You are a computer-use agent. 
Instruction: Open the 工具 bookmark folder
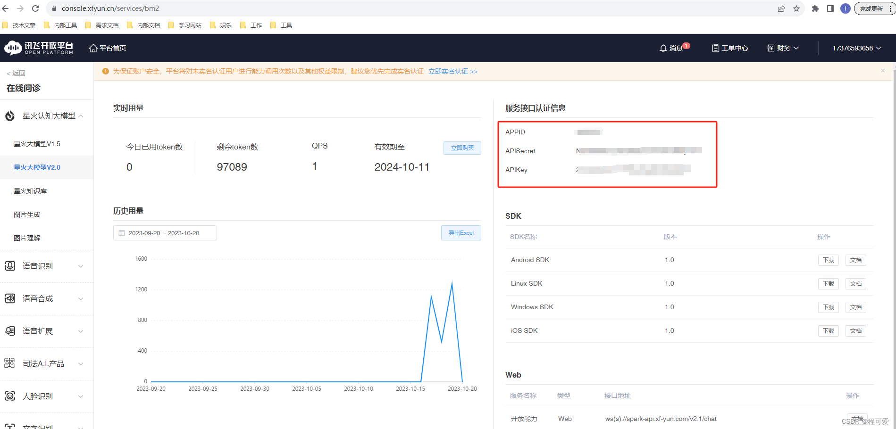point(281,25)
